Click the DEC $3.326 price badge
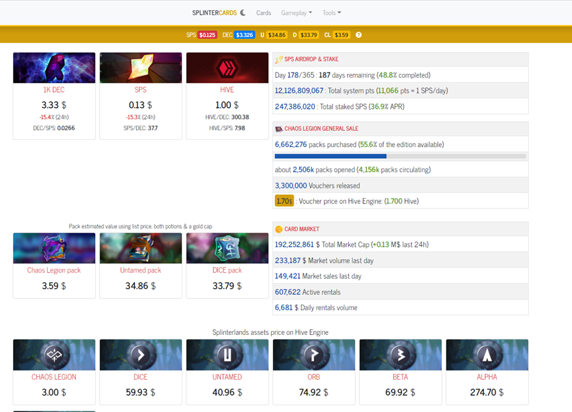The height and width of the screenshot is (412, 572). coord(245,35)
